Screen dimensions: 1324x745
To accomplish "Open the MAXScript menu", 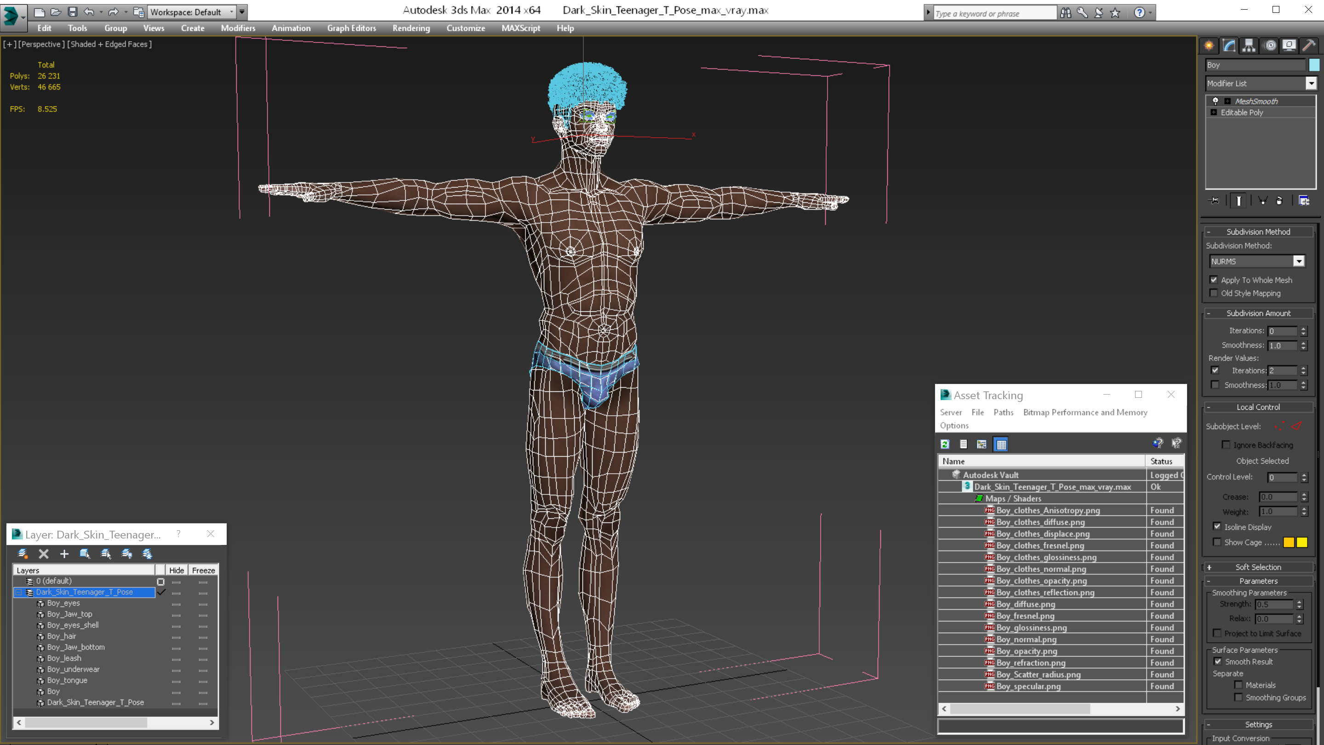I will 521,28.
